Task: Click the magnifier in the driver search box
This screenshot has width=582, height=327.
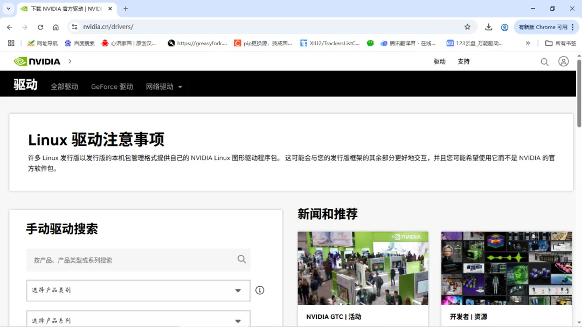Action: click(241, 259)
